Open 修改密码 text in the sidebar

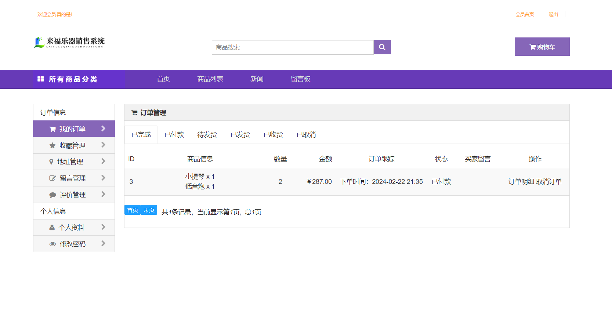pyautogui.click(x=73, y=244)
